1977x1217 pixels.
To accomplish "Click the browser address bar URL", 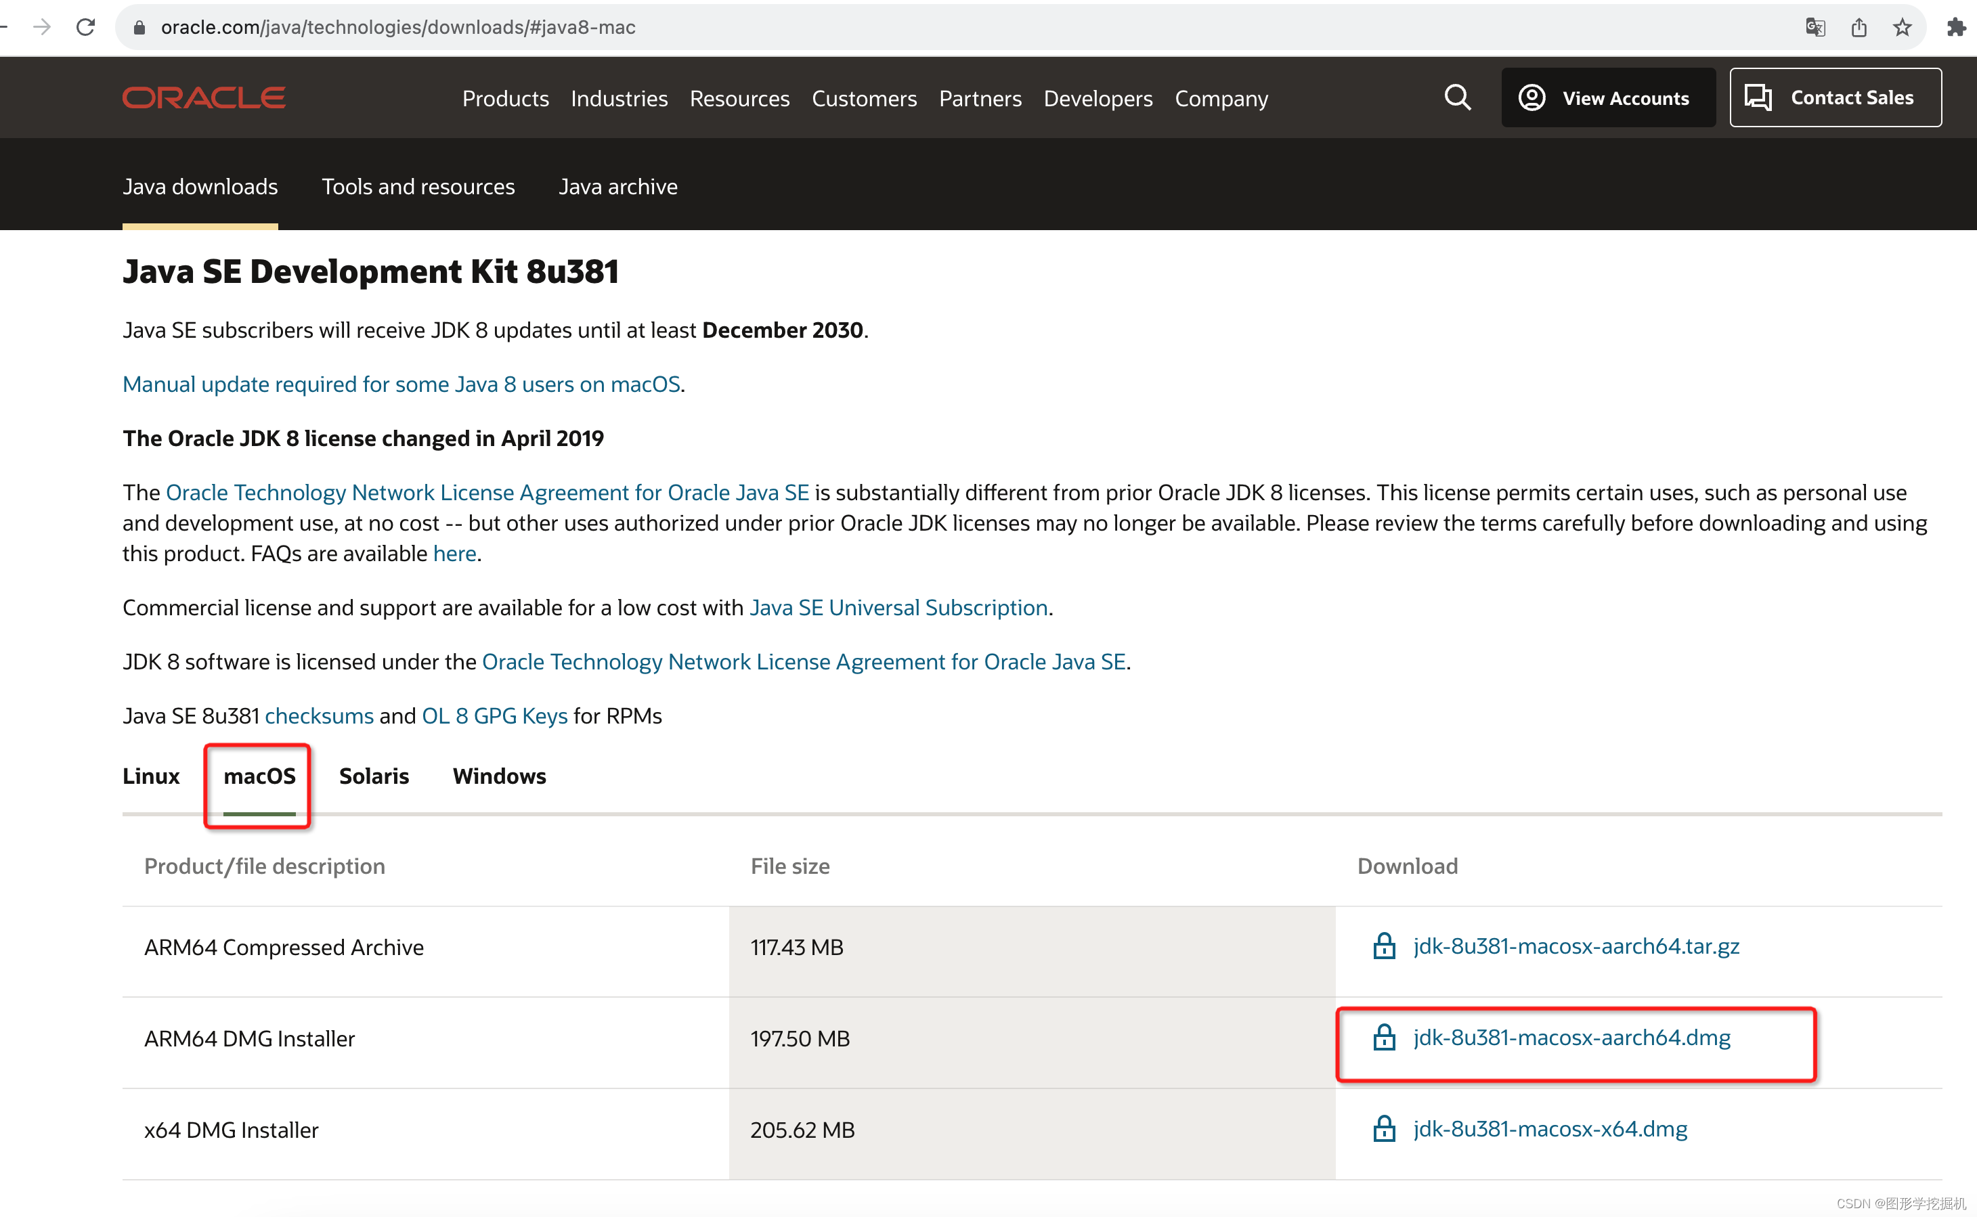I will pyautogui.click(x=397, y=27).
